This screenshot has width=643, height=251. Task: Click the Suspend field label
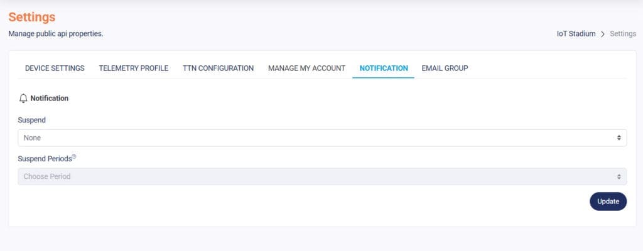click(x=31, y=120)
